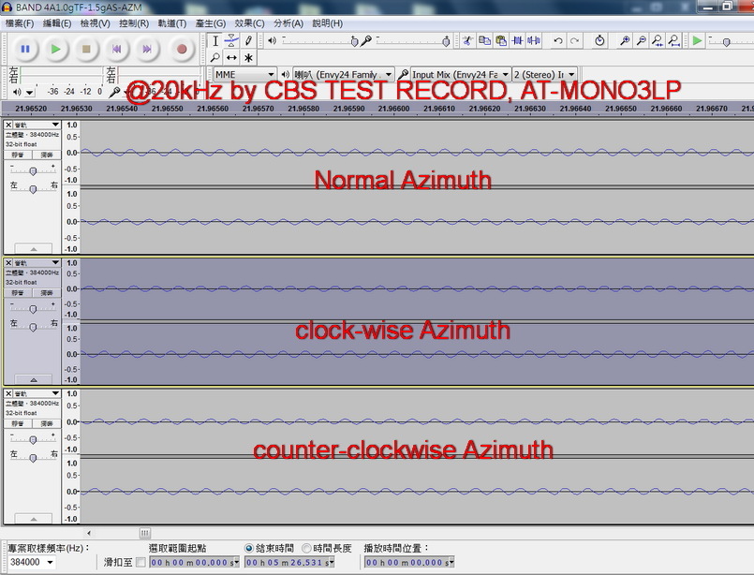This screenshot has height=575, width=754.
Task: Stop audio with the Stop button
Action: point(86,49)
